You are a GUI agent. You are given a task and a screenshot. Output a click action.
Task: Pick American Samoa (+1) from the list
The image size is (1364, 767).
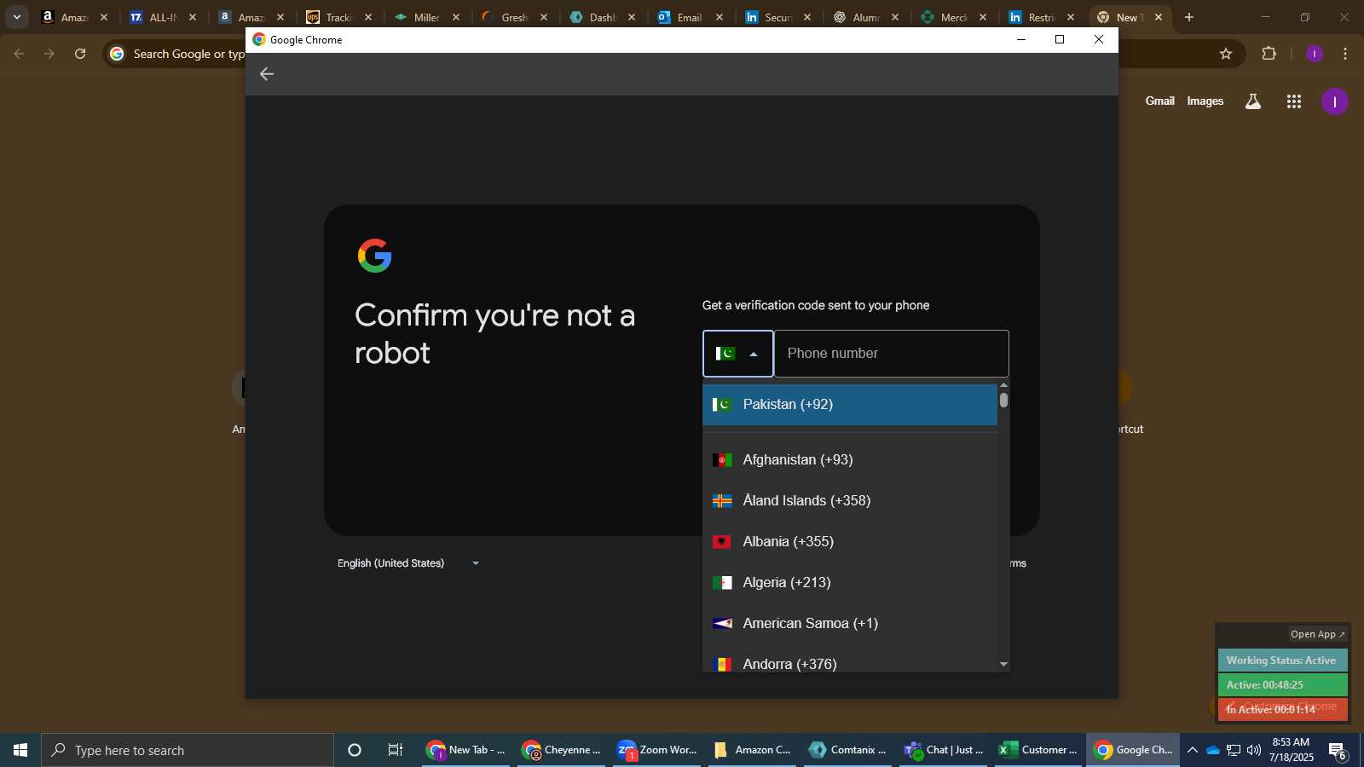pos(850,624)
